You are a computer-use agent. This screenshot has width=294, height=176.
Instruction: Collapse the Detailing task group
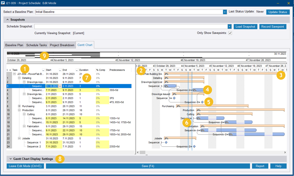pyautogui.click(x=19, y=78)
